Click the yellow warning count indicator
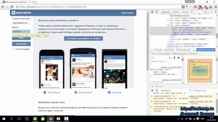 tap(205, 12)
